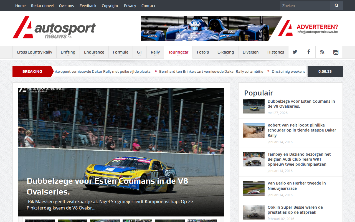Open the Facebook social icon
The image size is (355, 222).
(308, 52)
